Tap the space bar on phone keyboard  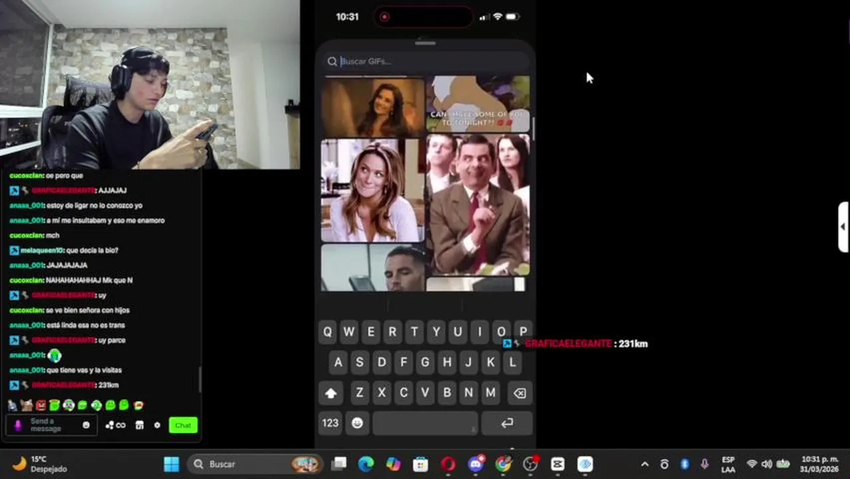[x=425, y=423]
